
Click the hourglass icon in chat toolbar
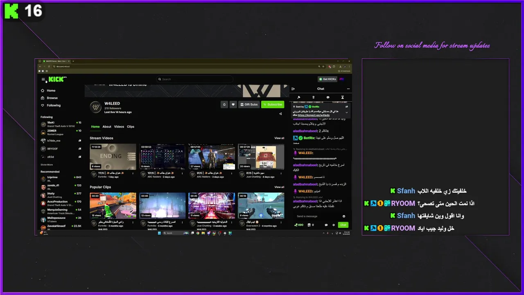(343, 98)
